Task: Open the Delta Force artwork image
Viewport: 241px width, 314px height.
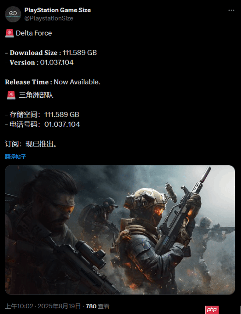Action: click(120, 230)
